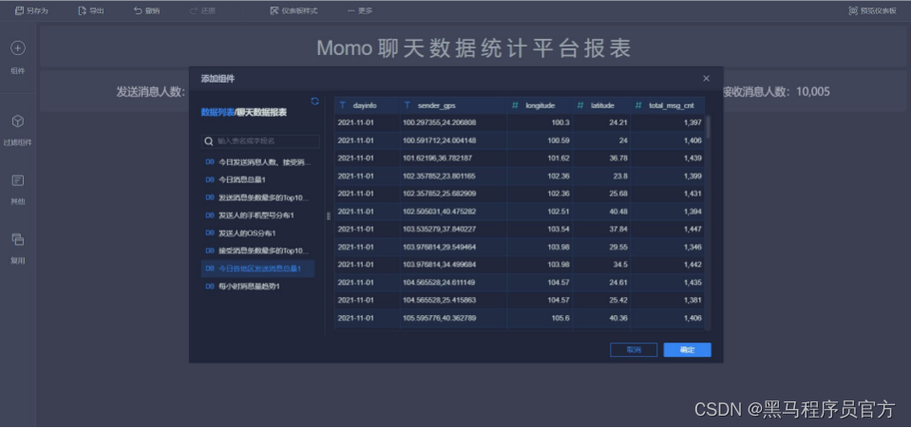Image resolution: width=911 pixels, height=428 pixels.
Task: Click the 复用 reuse sidebar icon
Action: [x=18, y=239]
